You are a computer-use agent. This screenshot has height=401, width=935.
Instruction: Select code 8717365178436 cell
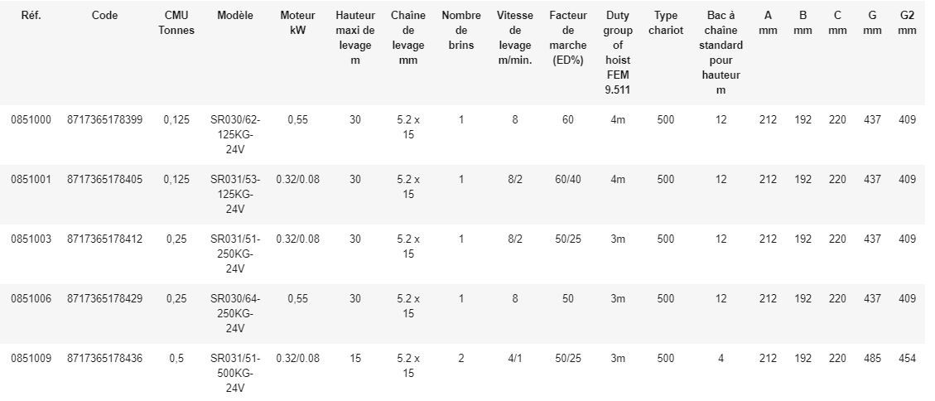coord(104,359)
